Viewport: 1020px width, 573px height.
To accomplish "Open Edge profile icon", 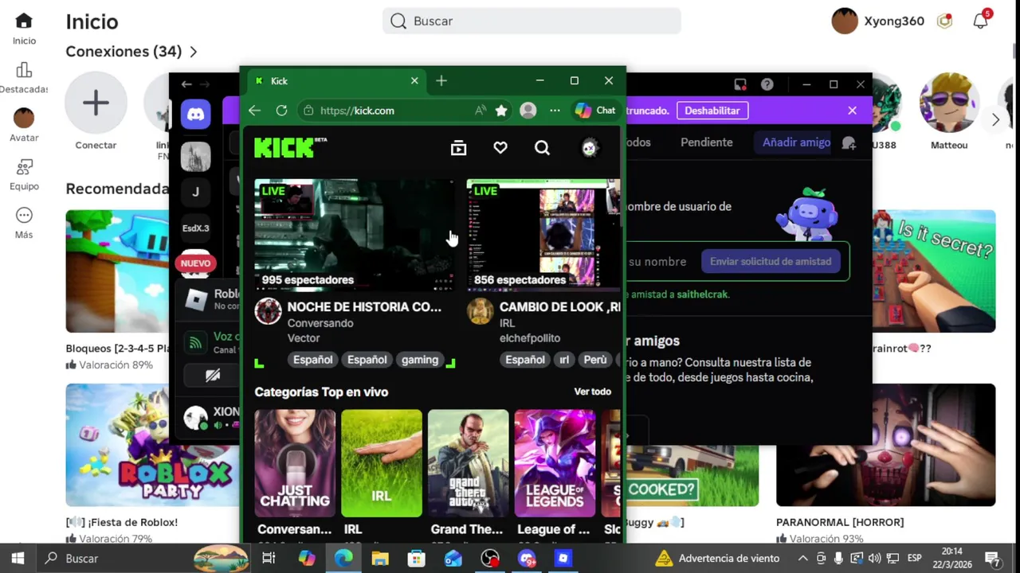I will click(x=528, y=111).
